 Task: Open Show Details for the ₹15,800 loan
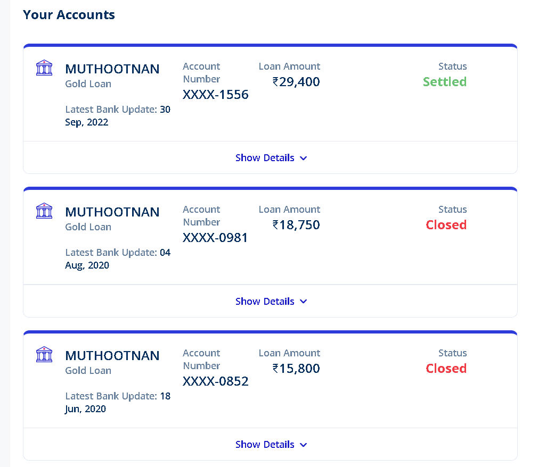click(265, 445)
